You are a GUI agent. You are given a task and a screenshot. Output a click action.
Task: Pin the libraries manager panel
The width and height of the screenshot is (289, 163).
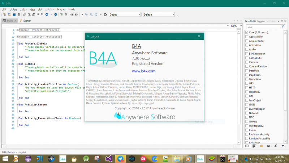pyautogui.click(x=281, y=21)
